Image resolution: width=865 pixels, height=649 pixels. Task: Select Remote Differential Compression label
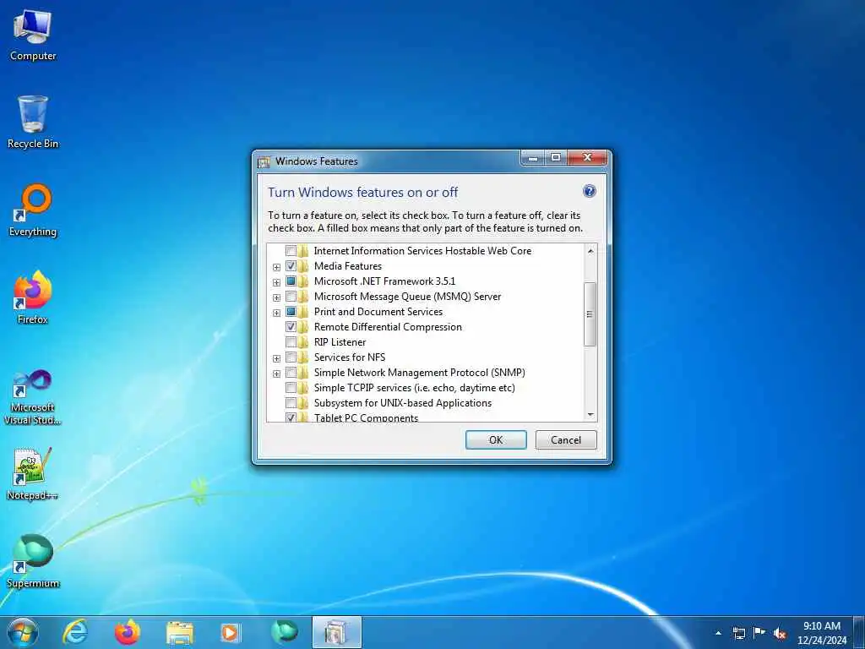click(x=388, y=327)
